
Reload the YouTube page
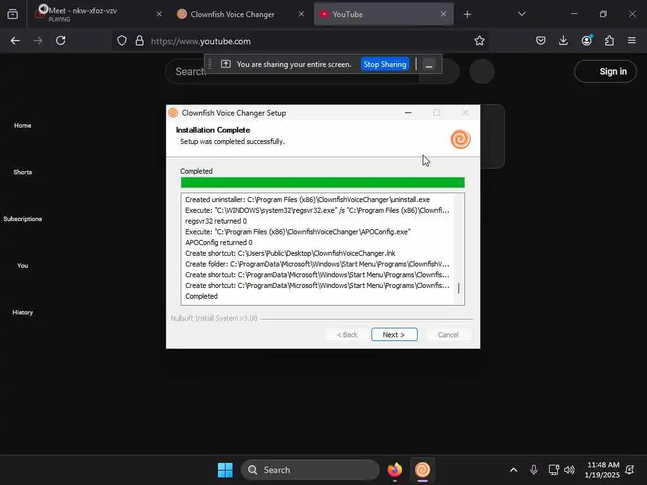(x=61, y=40)
